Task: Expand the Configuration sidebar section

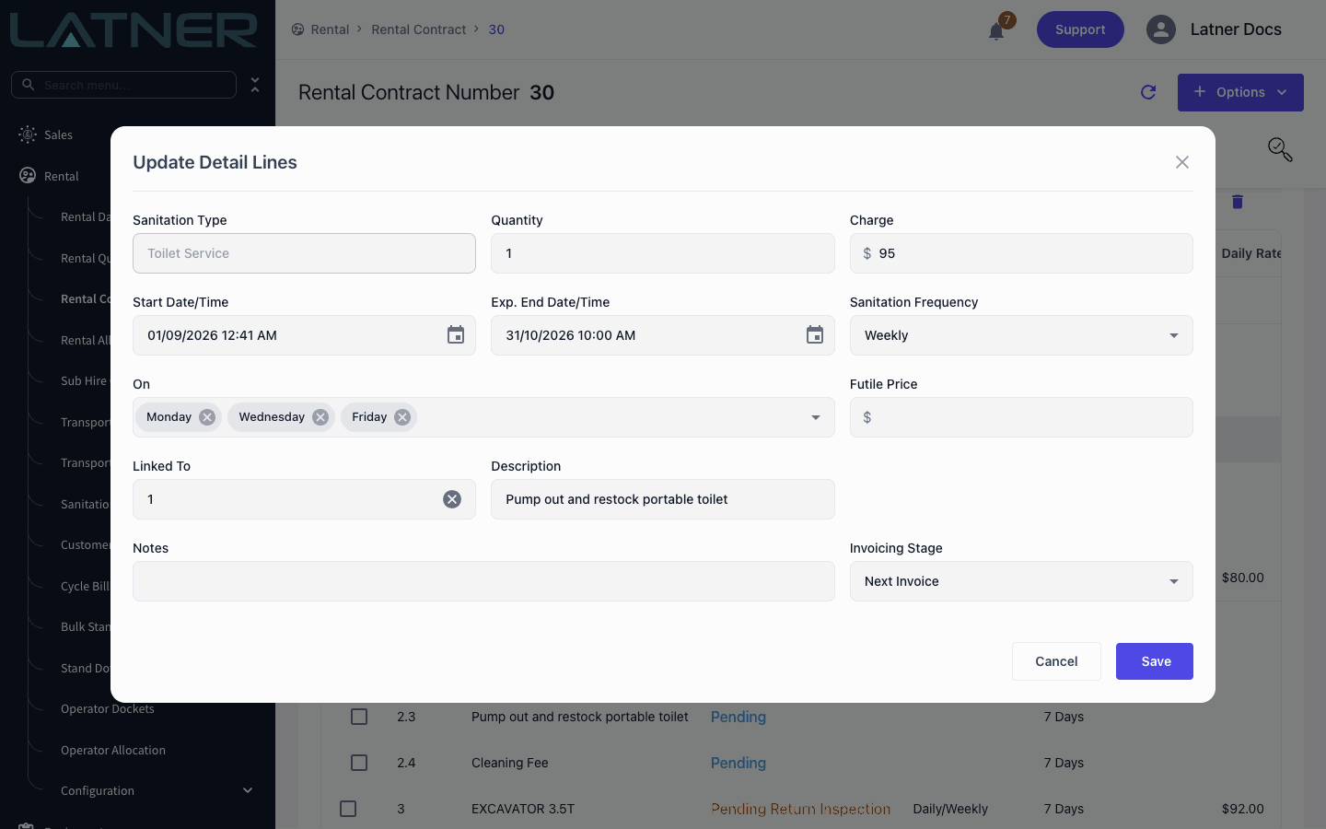Action: pos(248,790)
